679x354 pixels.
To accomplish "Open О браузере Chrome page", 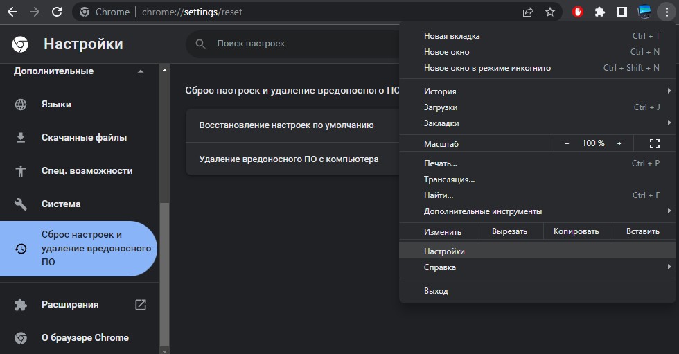I will coord(79,337).
